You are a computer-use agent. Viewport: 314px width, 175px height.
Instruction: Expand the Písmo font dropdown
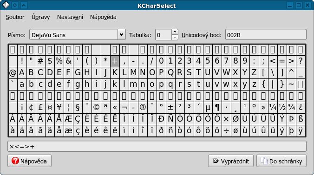[121, 34]
